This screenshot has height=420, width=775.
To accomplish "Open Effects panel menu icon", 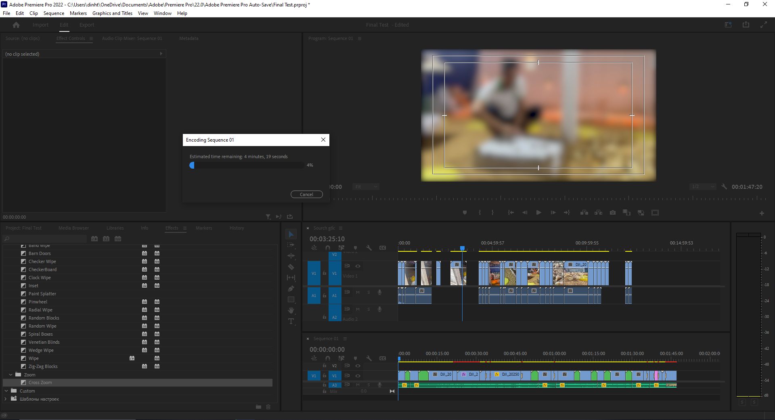I will [185, 228].
